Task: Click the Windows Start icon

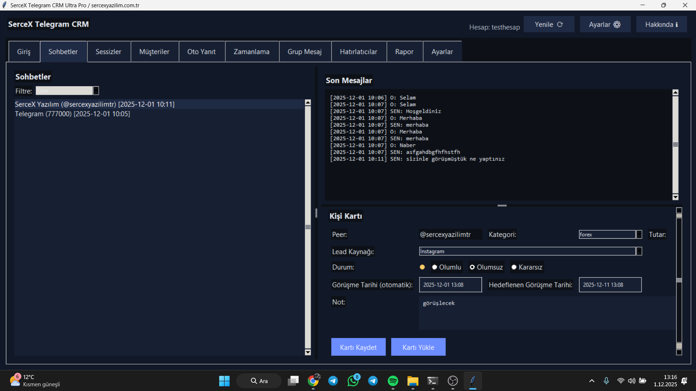Action: 224,381
